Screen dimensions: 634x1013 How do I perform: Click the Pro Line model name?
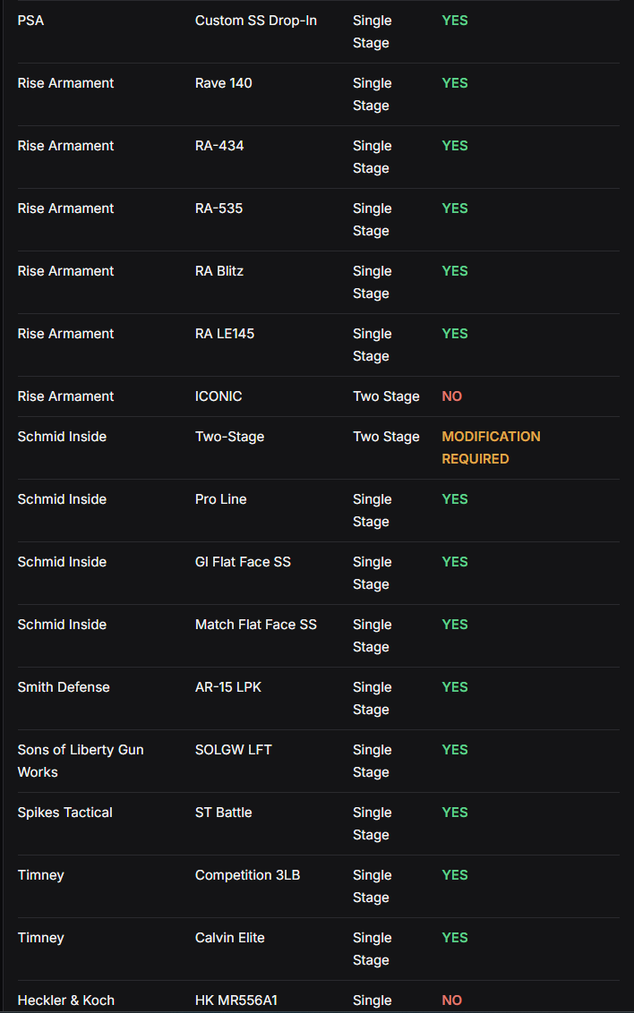tap(221, 499)
